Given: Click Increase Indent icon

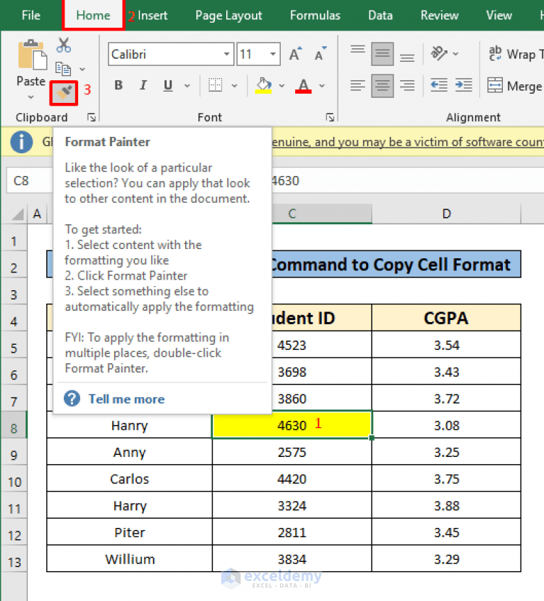Looking at the screenshot, I should click(464, 85).
